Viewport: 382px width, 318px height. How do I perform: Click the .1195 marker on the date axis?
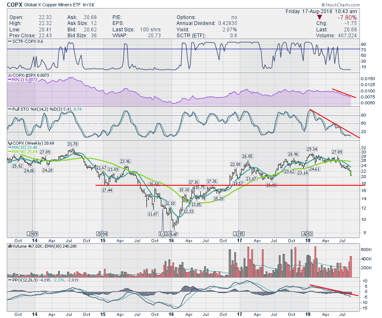point(239,234)
